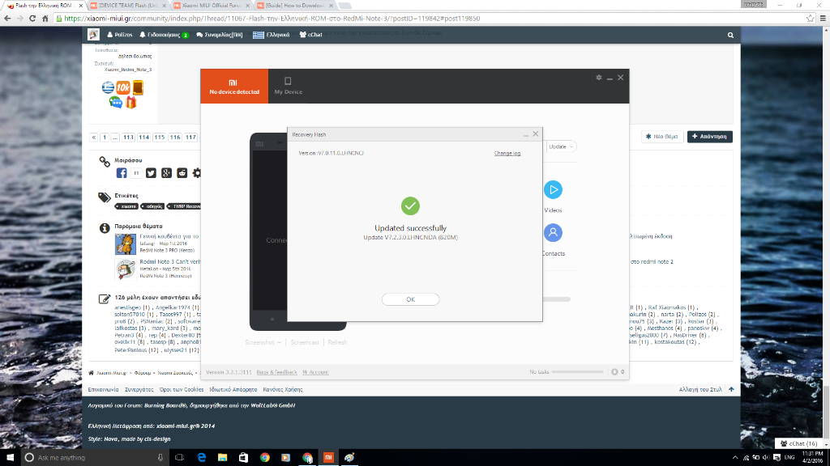The width and height of the screenshot is (830, 466).
Task: Open Task View on the taskbar
Action: 179,458
